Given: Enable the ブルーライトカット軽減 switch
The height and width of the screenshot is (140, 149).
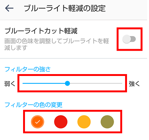Looking at the screenshot, I should tap(129, 39).
